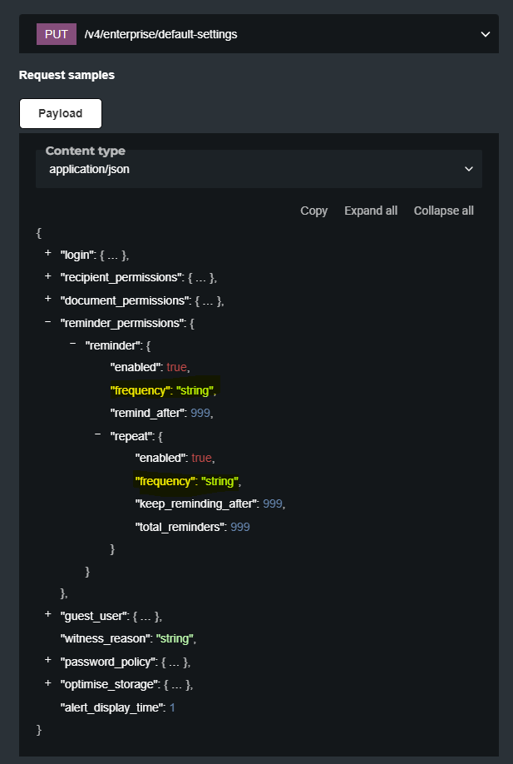Expand the "guest_user" node
513x764 pixels.
coord(48,615)
